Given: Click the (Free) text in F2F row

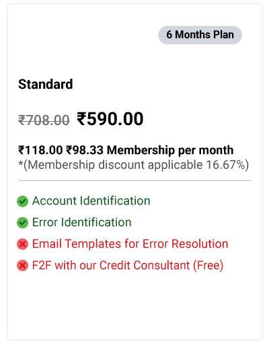Looking at the screenshot, I should point(208,266).
